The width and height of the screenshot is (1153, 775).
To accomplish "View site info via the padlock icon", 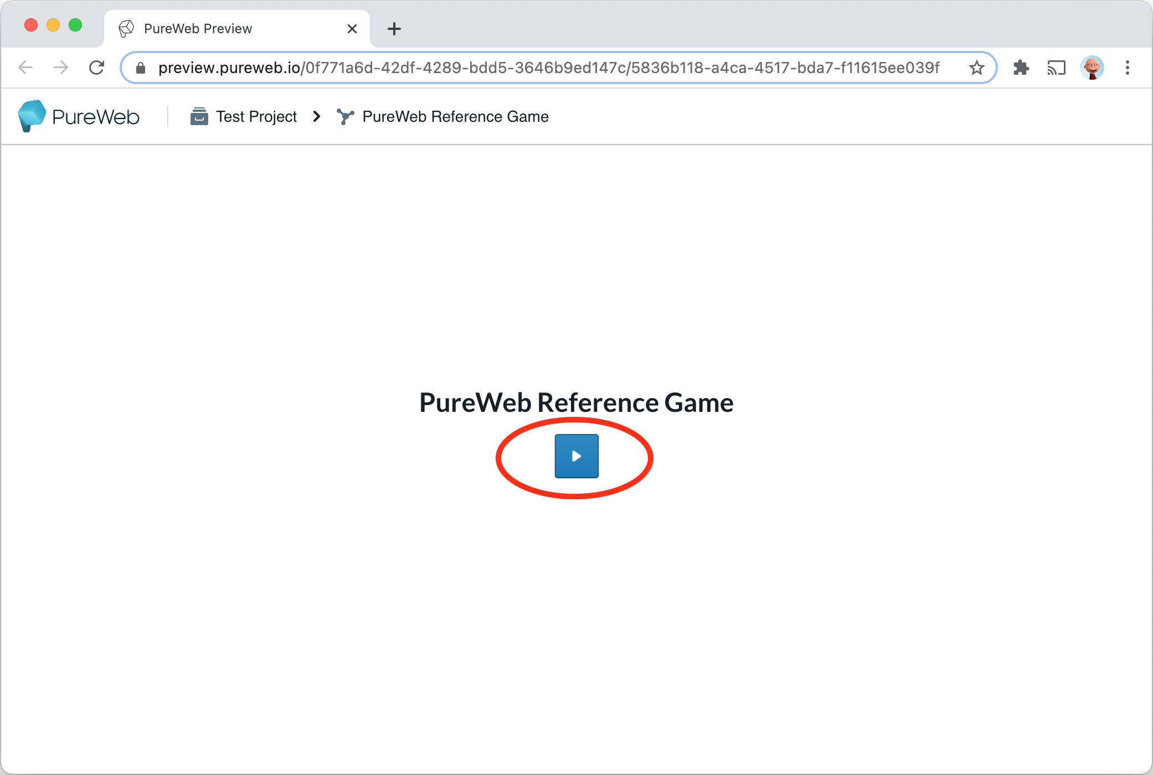I will pos(141,68).
